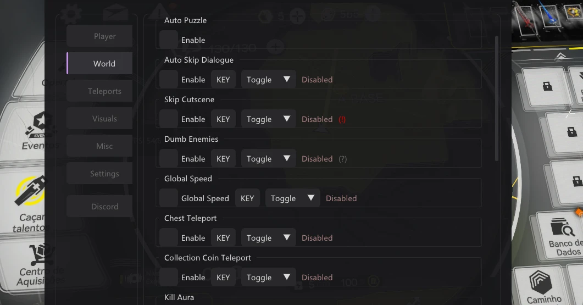Tick the Global Speed checkbox
Image resolution: width=583 pixels, height=305 pixels.
[169, 198]
